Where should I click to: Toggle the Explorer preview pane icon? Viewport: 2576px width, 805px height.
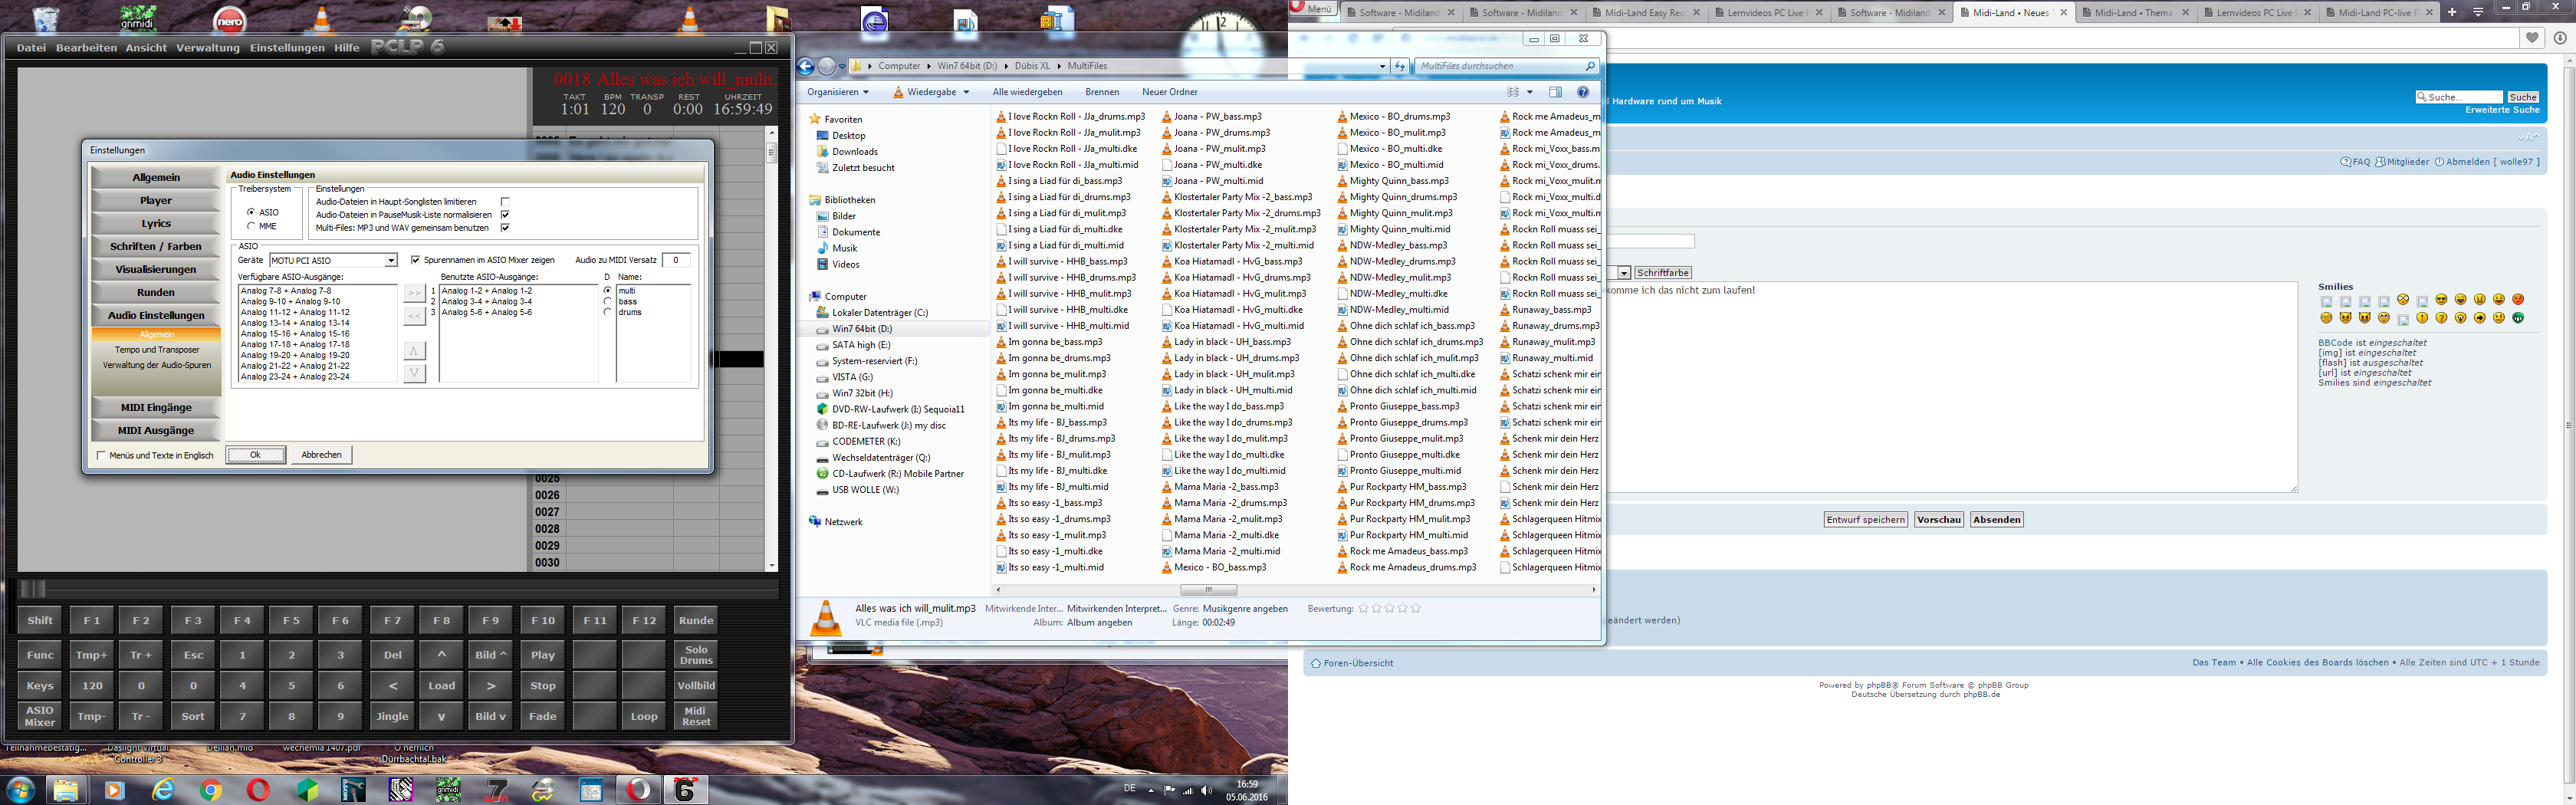1555,92
